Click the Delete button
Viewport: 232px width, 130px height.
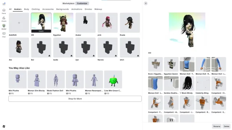pos(226,126)
